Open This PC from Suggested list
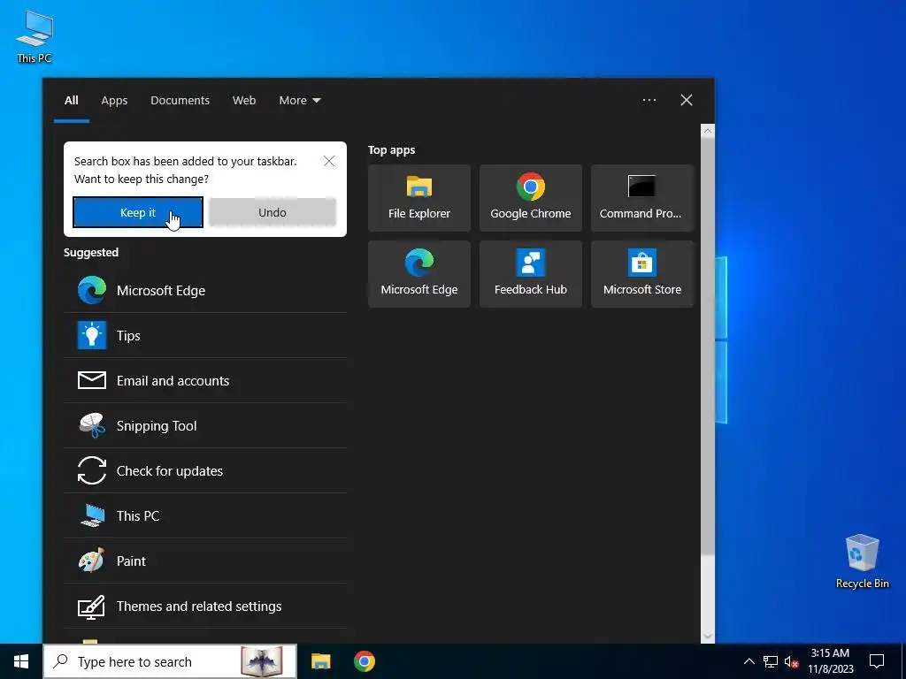Image resolution: width=906 pixels, height=679 pixels. click(x=205, y=515)
